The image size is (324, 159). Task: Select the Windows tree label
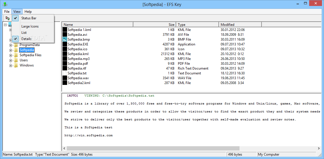click(x=27, y=65)
